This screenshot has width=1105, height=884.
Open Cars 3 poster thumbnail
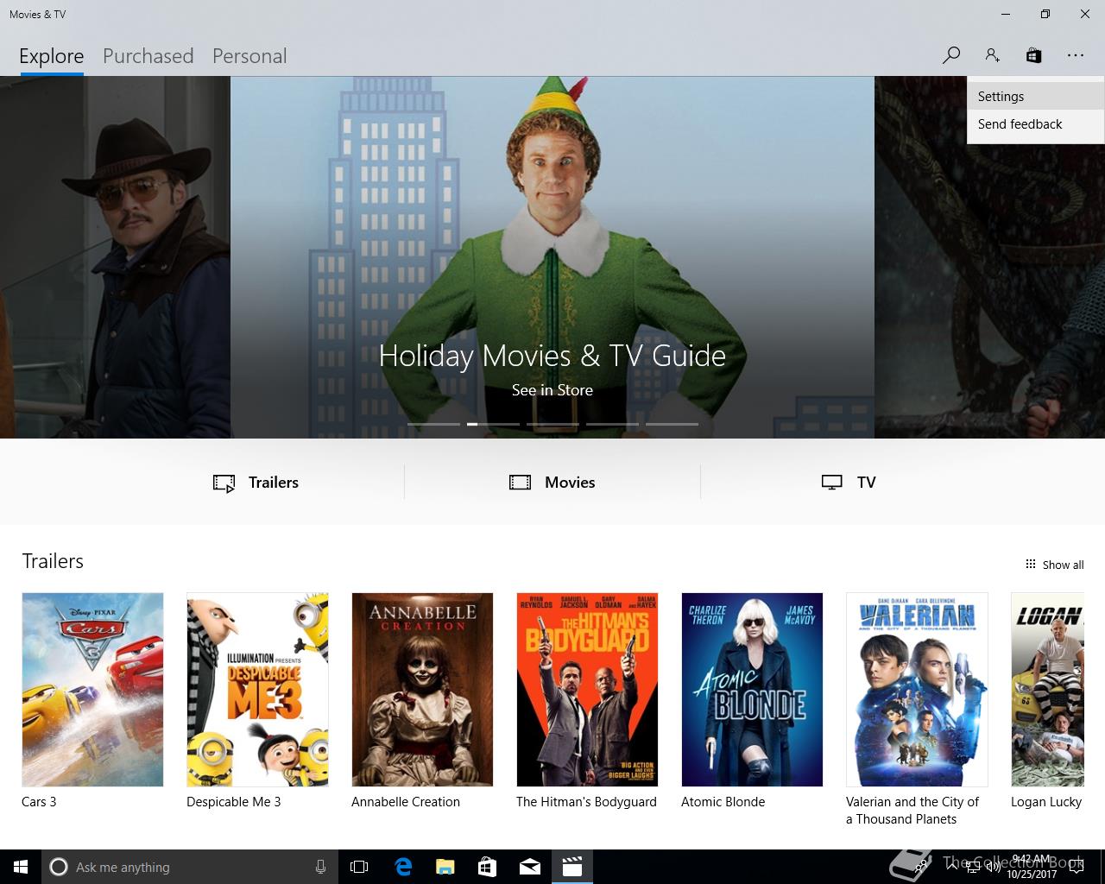point(92,689)
